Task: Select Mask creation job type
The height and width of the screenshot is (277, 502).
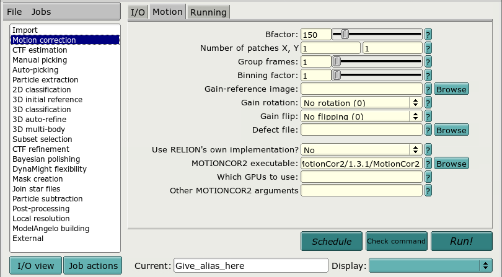Action: pyautogui.click(x=65, y=179)
